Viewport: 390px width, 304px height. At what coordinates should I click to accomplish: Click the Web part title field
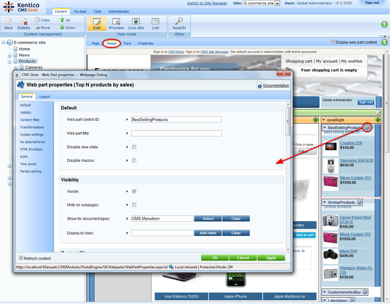tap(176, 133)
